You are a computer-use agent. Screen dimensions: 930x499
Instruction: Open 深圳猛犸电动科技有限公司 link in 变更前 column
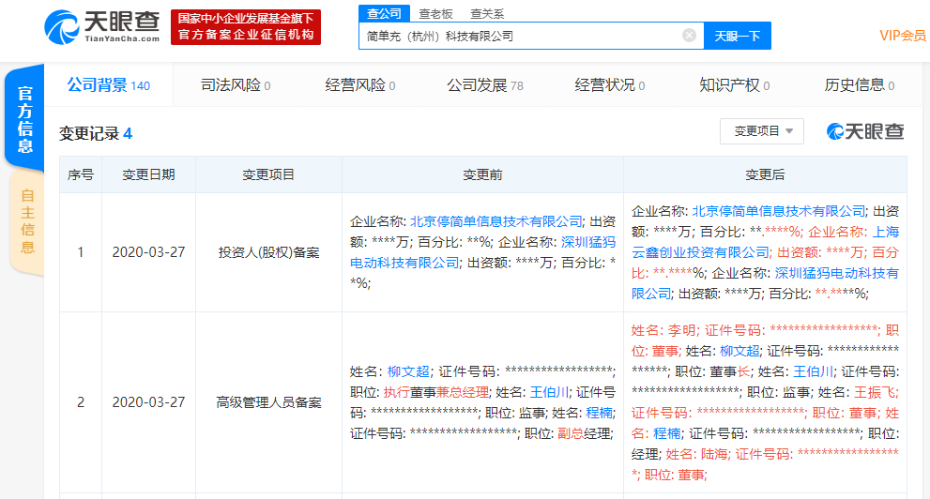482,252
